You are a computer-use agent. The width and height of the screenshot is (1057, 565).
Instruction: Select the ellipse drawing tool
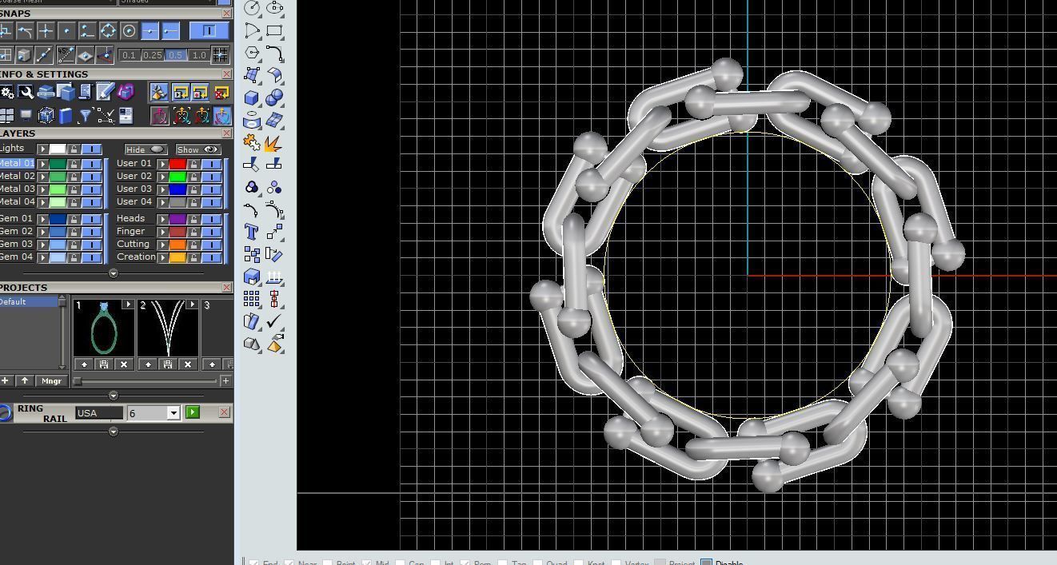coord(274,8)
